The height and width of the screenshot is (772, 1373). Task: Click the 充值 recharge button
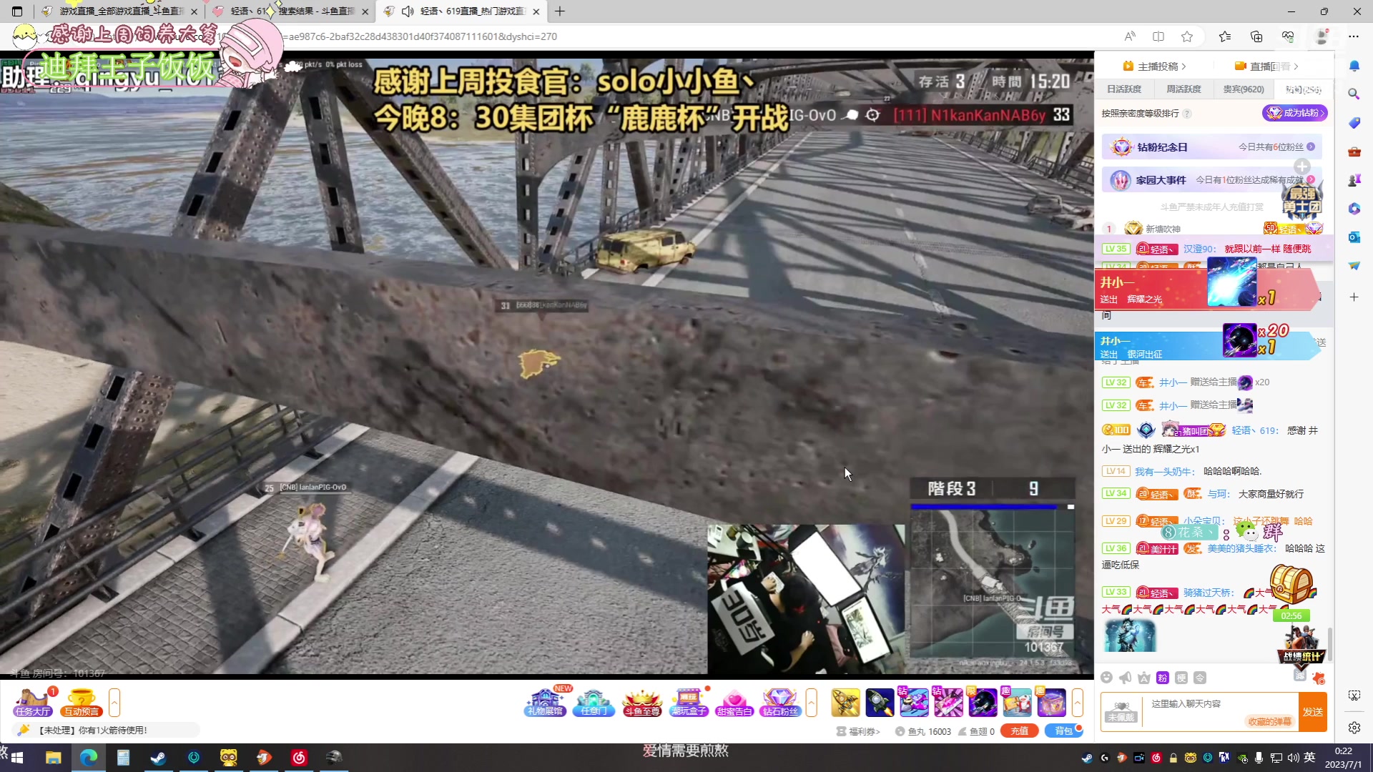(1019, 731)
